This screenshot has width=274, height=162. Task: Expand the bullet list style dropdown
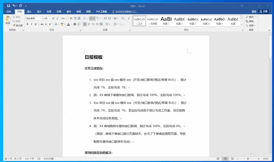[88, 18]
